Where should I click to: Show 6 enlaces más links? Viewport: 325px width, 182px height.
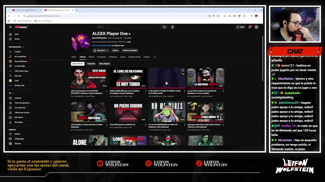118,45
